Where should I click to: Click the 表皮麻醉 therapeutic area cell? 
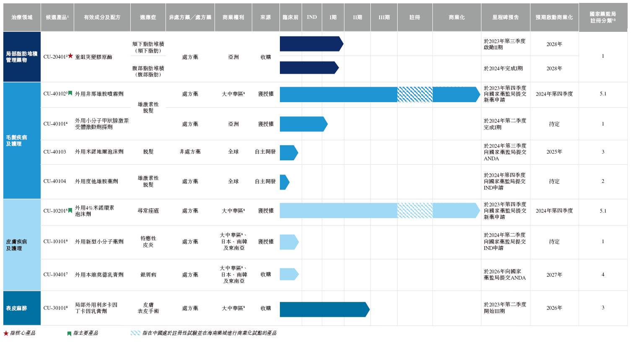tap(22, 308)
